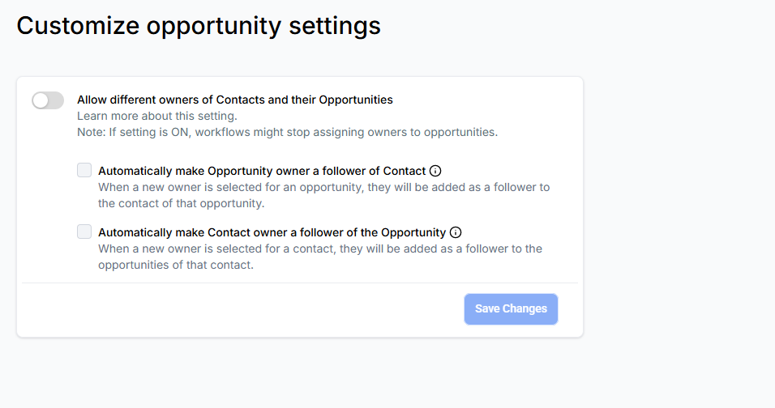This screenshot has width=775, height=408.
Task: Click description 'When a new owner is selected for an opportunity'
Action: pos(323,195)
